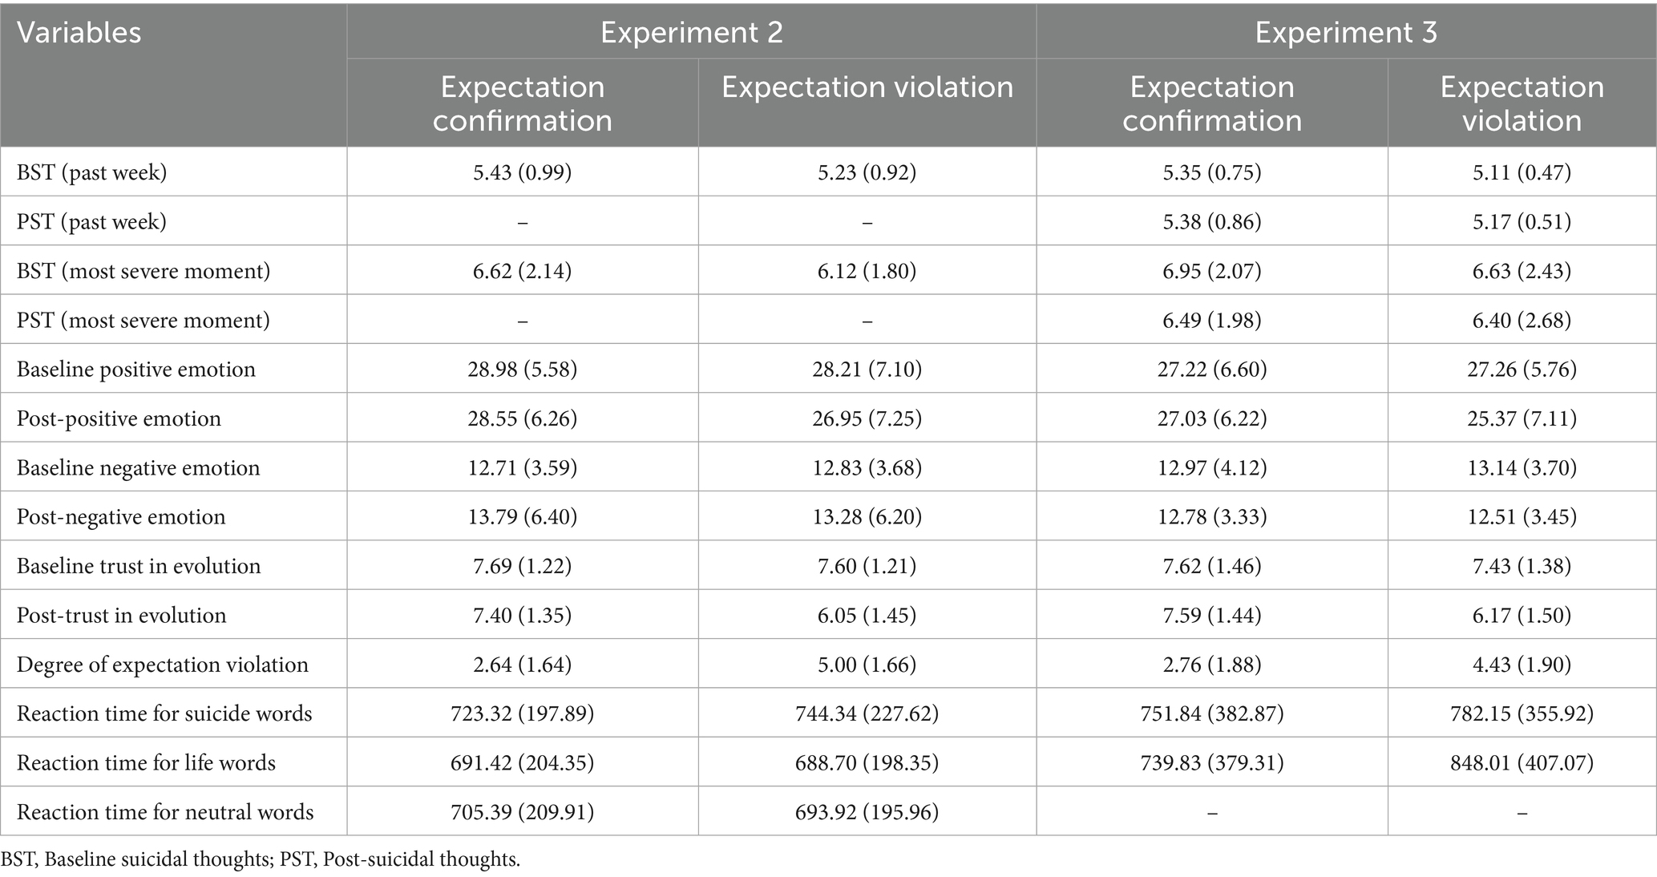The height and width of the screenshot is (877, 1657).
Task: Click the cell showing 848.01 (407.07)
Action: tap(1522, 763)
